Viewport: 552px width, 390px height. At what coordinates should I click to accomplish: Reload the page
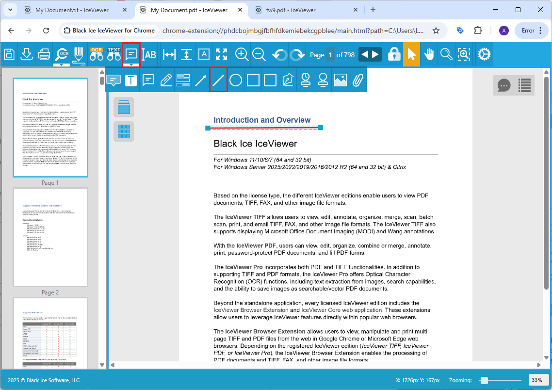tap(46, 31)
